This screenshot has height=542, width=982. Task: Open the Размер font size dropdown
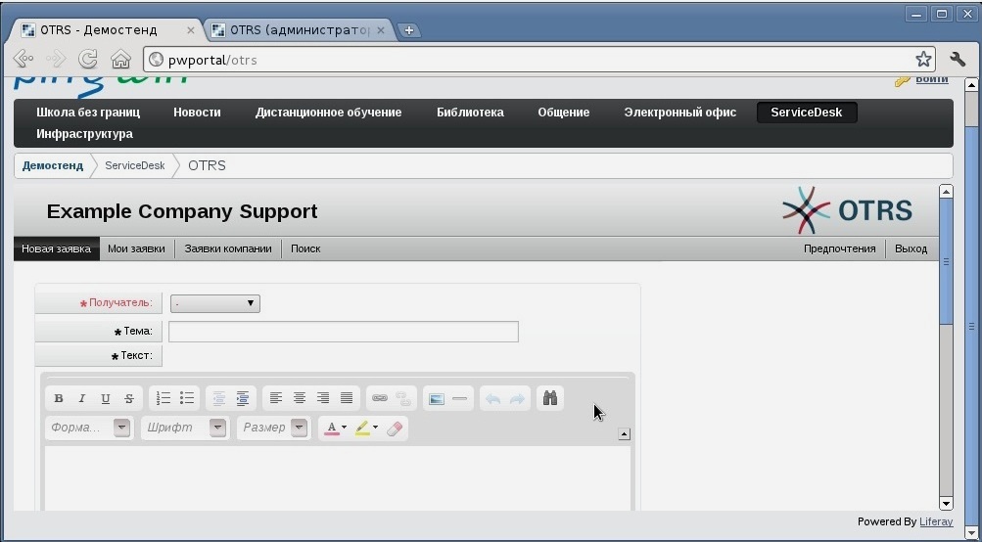point(274,429)
